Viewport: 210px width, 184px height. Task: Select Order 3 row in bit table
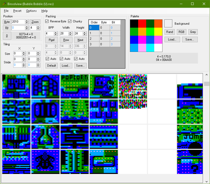tap(104, 44)
